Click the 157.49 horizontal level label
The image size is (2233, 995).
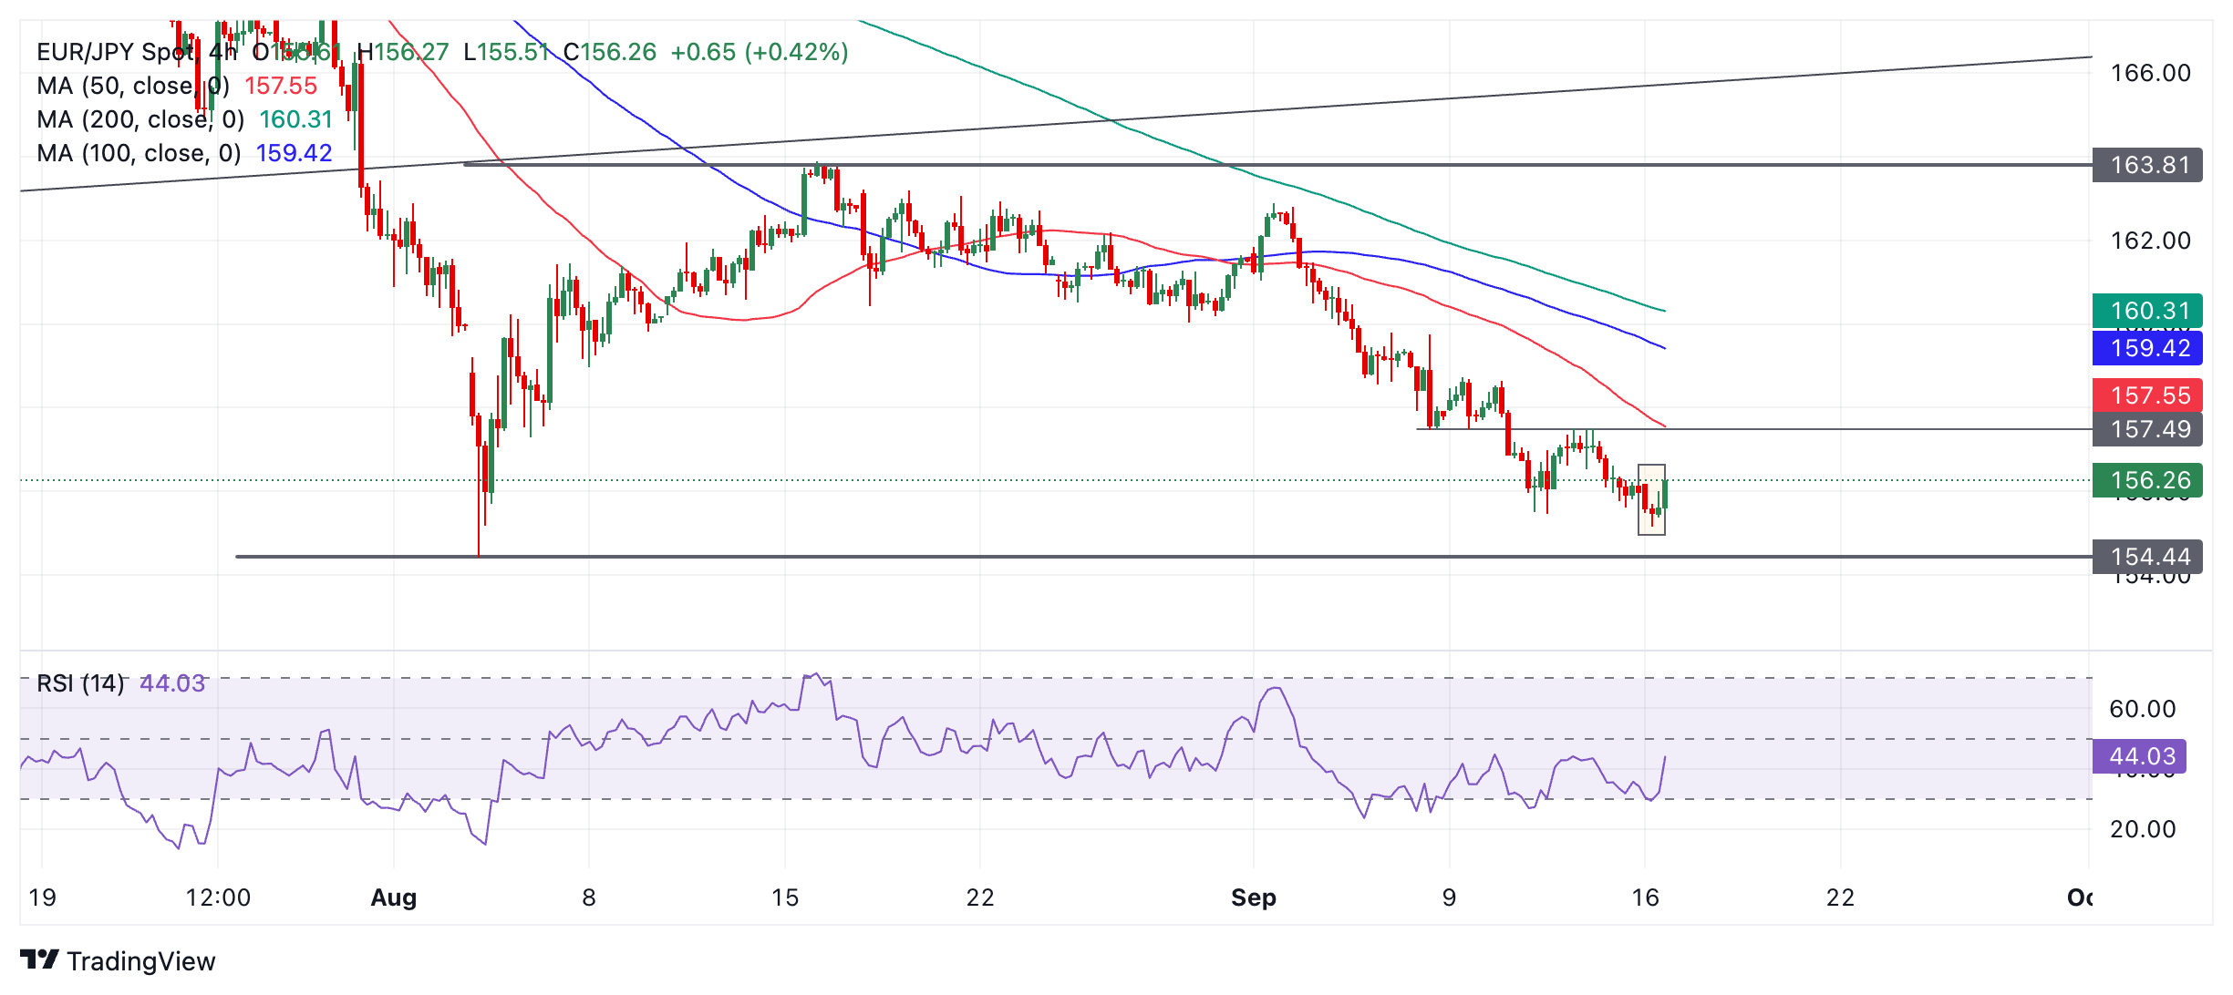pyautogui.click(x=2146, y=429)
